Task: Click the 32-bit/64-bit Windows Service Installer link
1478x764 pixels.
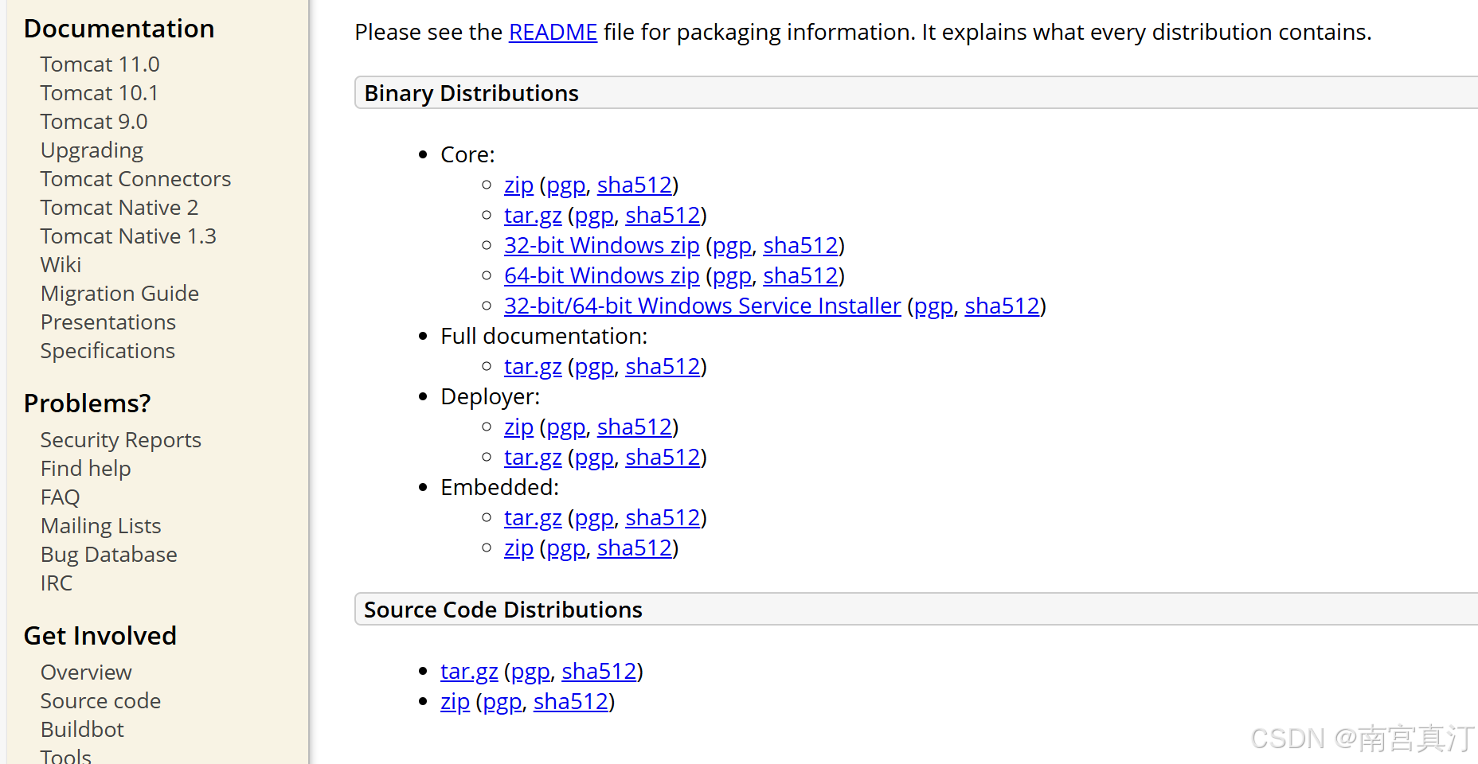Action: pyautogui.click(x=702, y=306)
